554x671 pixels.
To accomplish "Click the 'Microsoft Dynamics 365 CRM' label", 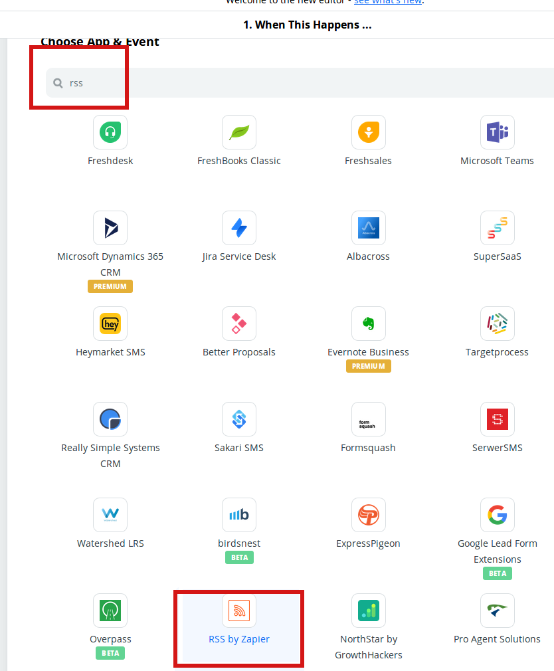I will coord(110,264).
